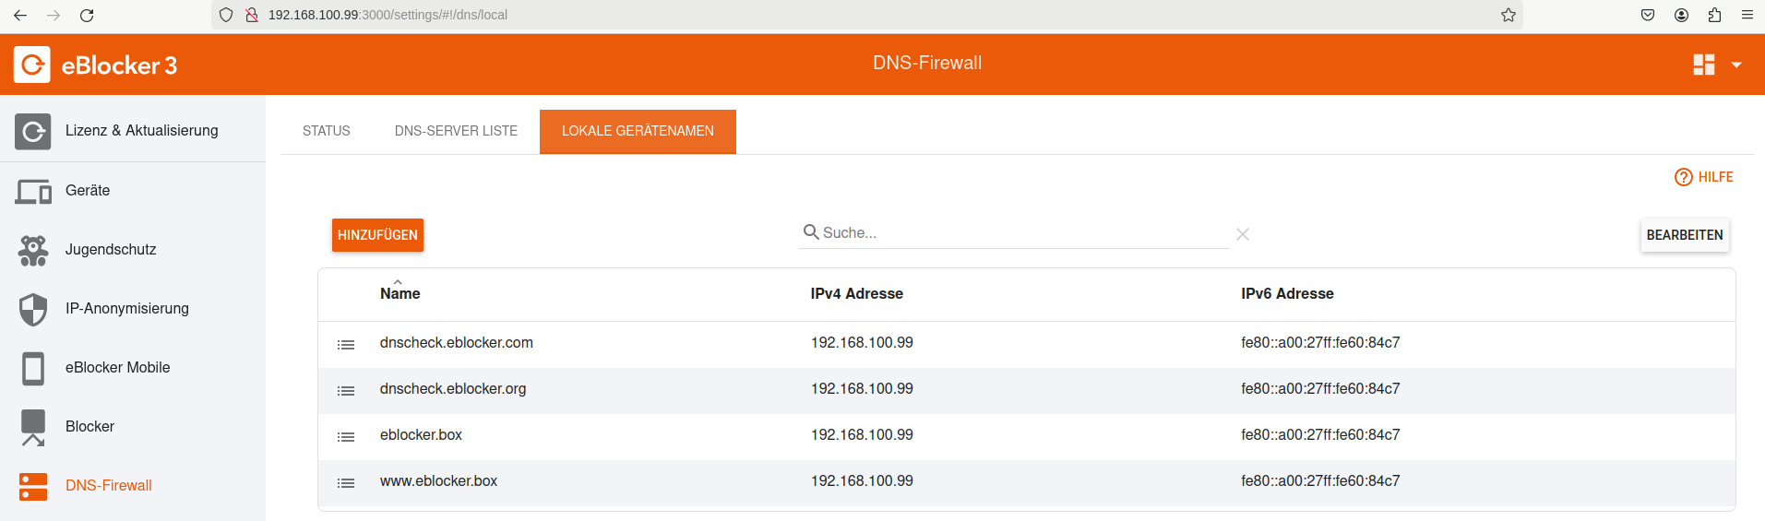Select dnscheck.eblocker.com entry name
Screen dimensions: 1765x521
tap(456, 343)
